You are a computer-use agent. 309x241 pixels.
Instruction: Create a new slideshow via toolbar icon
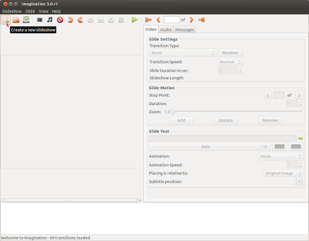6,20
